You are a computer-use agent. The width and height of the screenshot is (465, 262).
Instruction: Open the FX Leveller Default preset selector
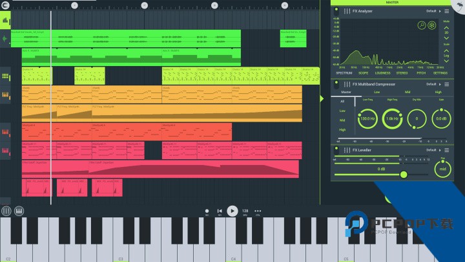tap(433, 150)
